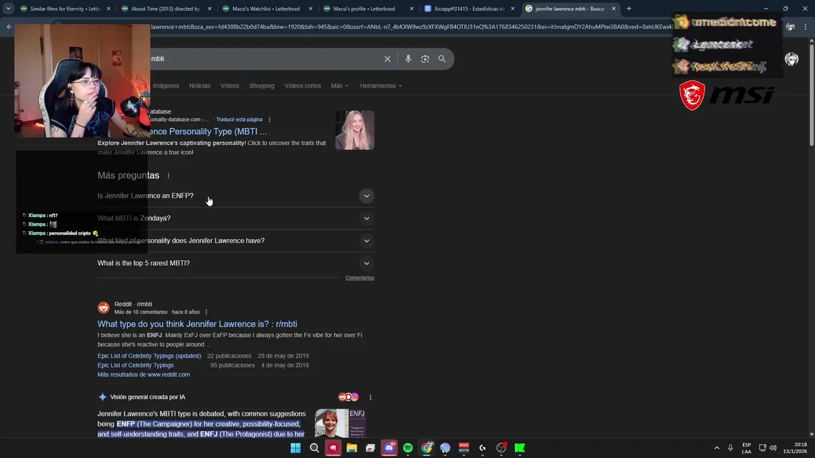Open the browser tab search dropdown
This screenshot has height=458, width=815.
click(8, 9)
